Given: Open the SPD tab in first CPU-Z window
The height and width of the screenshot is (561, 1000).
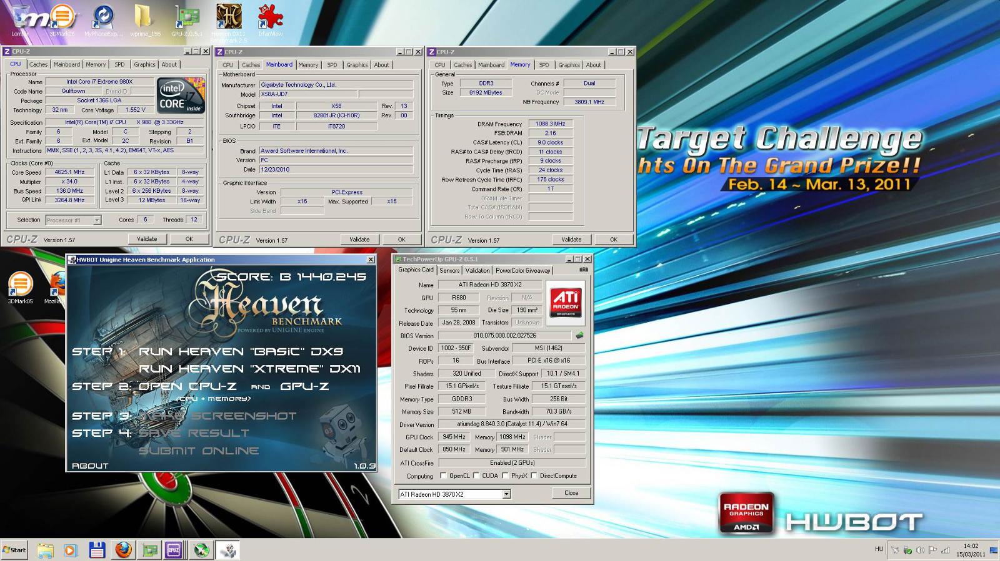Looking at the screenshot, I should 119,64.
